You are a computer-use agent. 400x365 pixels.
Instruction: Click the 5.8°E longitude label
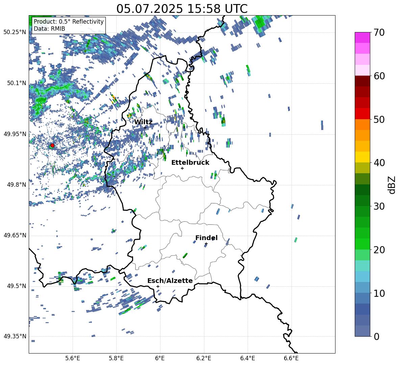pyautogui.click(x=116, y=358)
